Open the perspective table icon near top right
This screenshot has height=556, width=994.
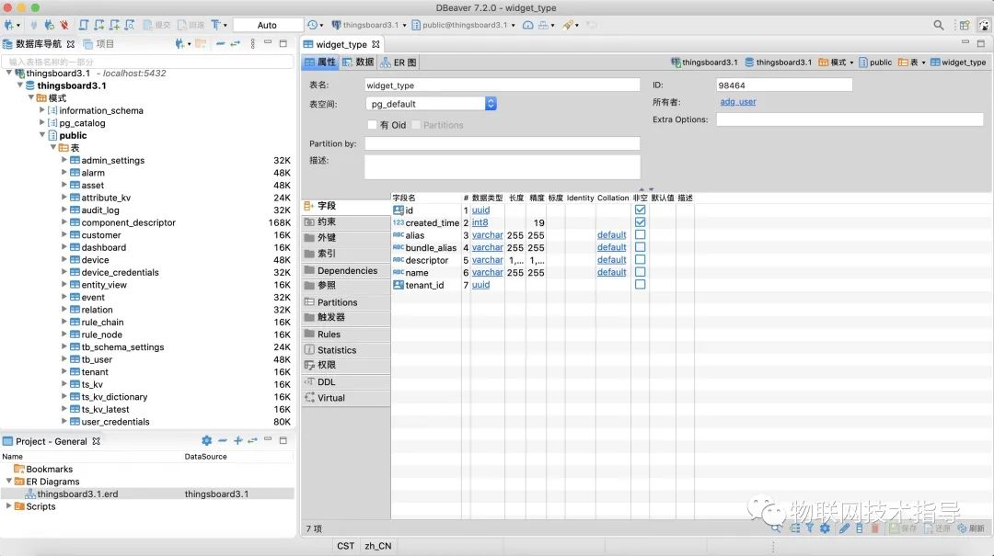[965, 26]
